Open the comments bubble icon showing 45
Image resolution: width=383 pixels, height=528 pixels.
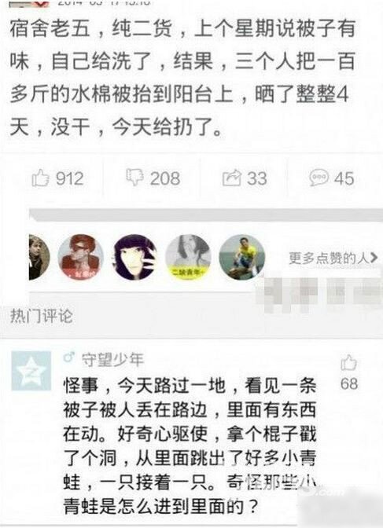[319, 178]
